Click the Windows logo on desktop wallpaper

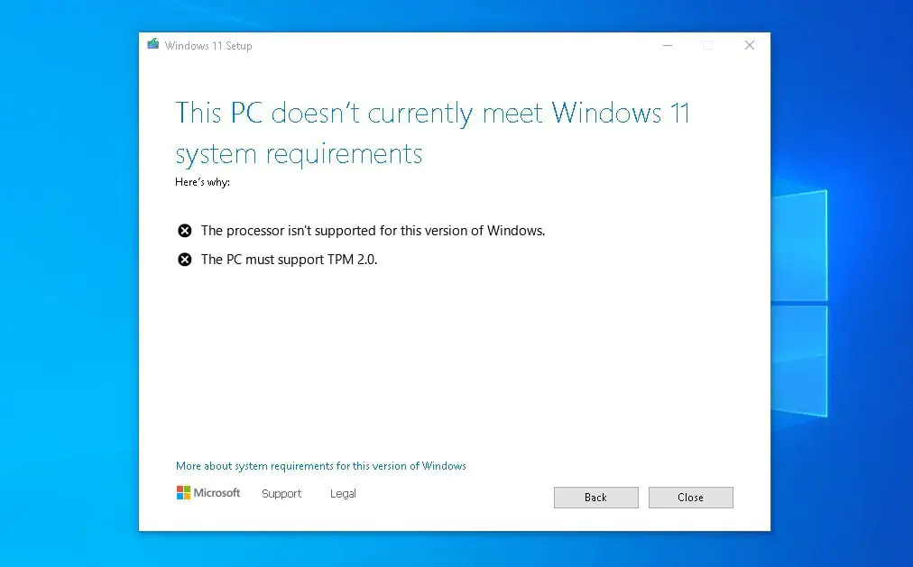click(799, 303)
